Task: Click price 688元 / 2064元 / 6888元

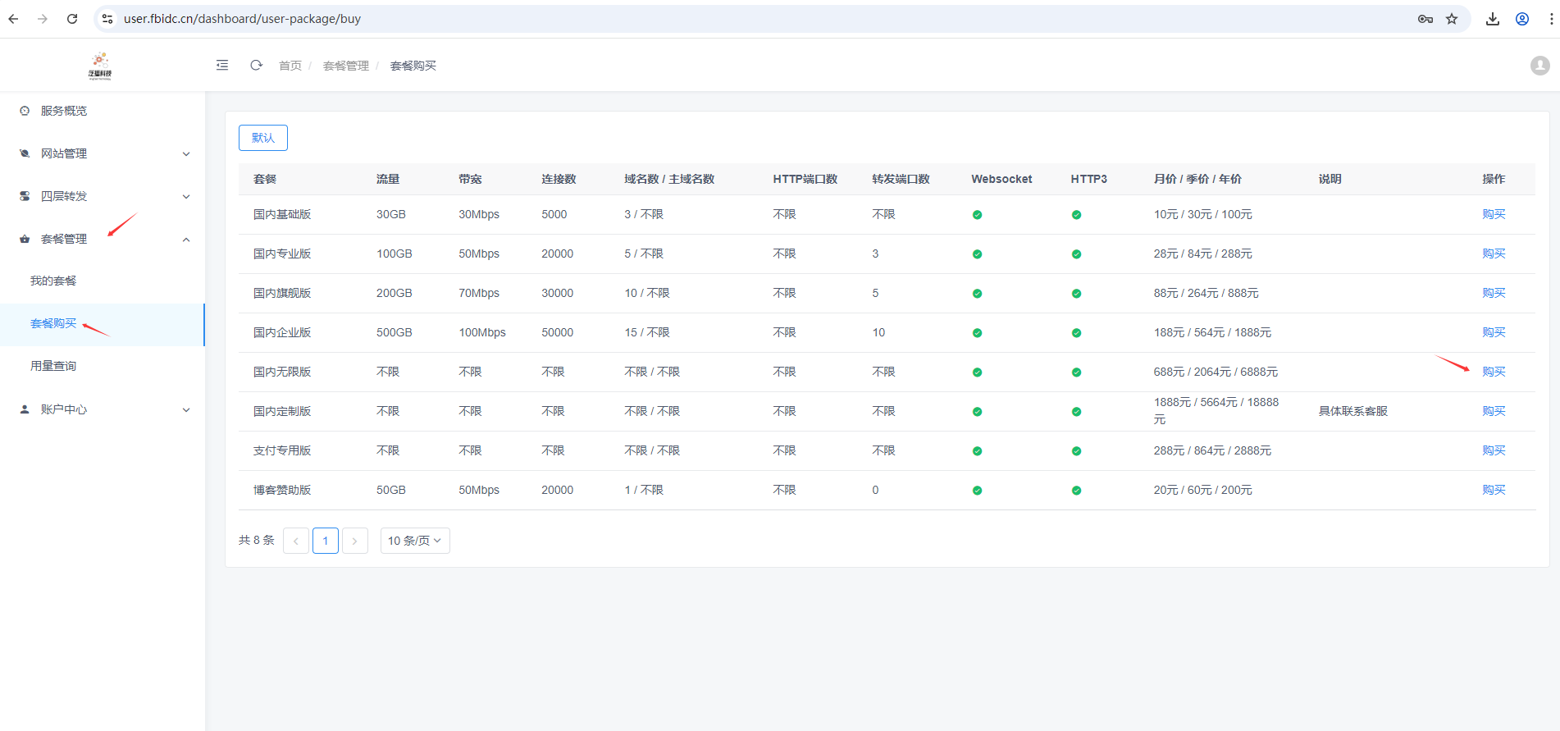Action: 1216,372
